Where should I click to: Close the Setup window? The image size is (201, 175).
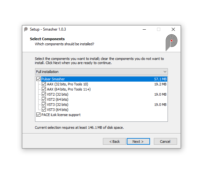pos(173,29)
